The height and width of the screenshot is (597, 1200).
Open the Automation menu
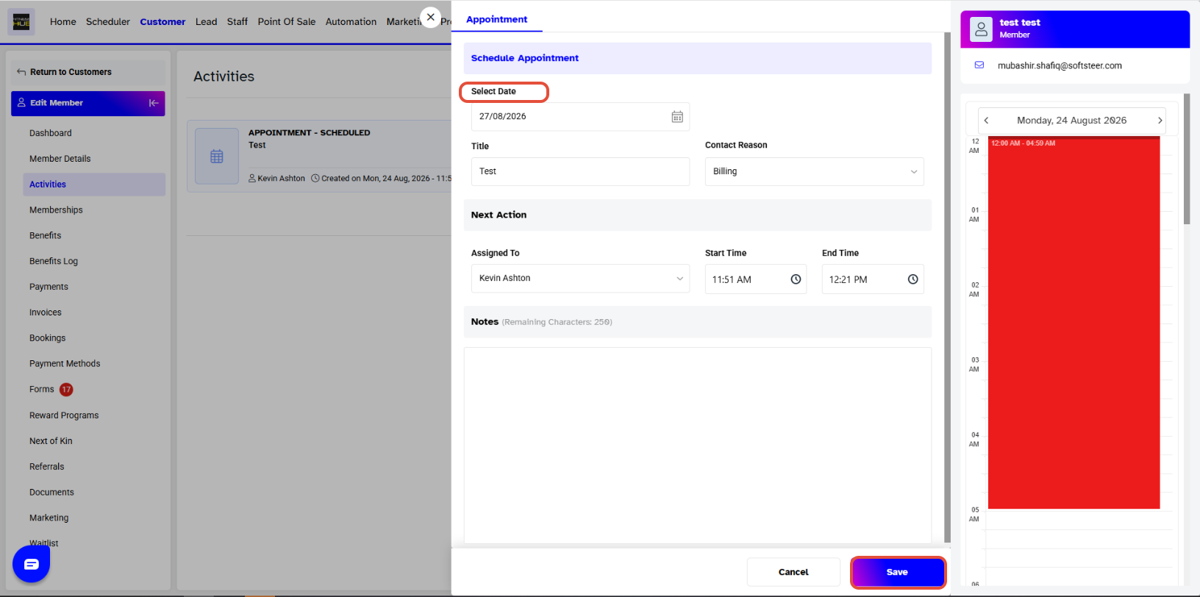pyautogui.click(x=351, y=22)
